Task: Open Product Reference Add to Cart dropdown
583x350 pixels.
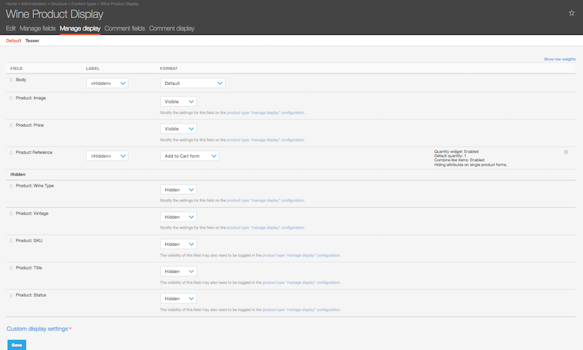Action: [189, 156]
